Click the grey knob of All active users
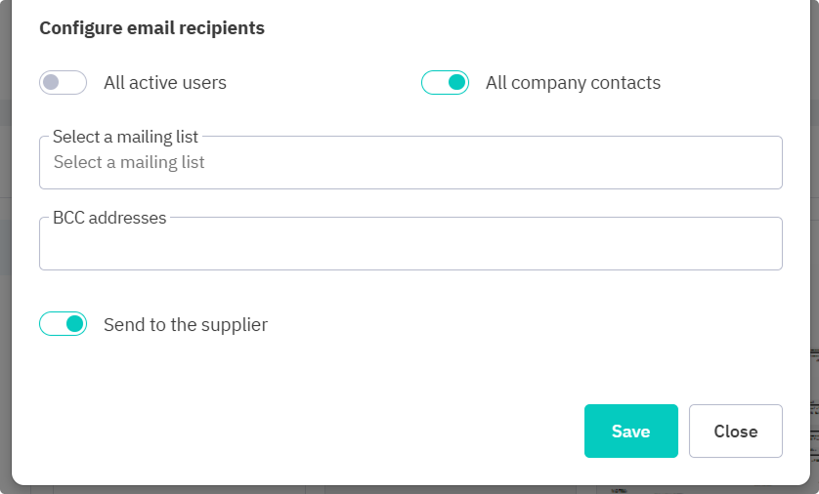The image size is (819, 494). pos(52,83)
